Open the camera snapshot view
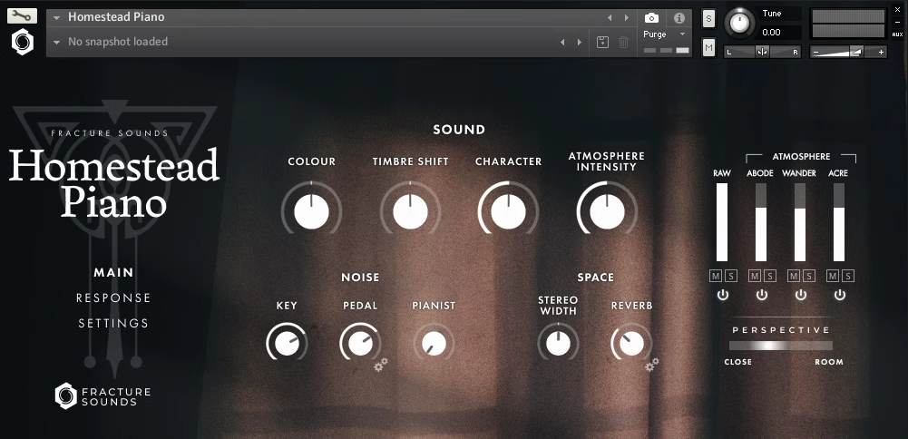This screenshot has height=439, width=908. [651, 18]
